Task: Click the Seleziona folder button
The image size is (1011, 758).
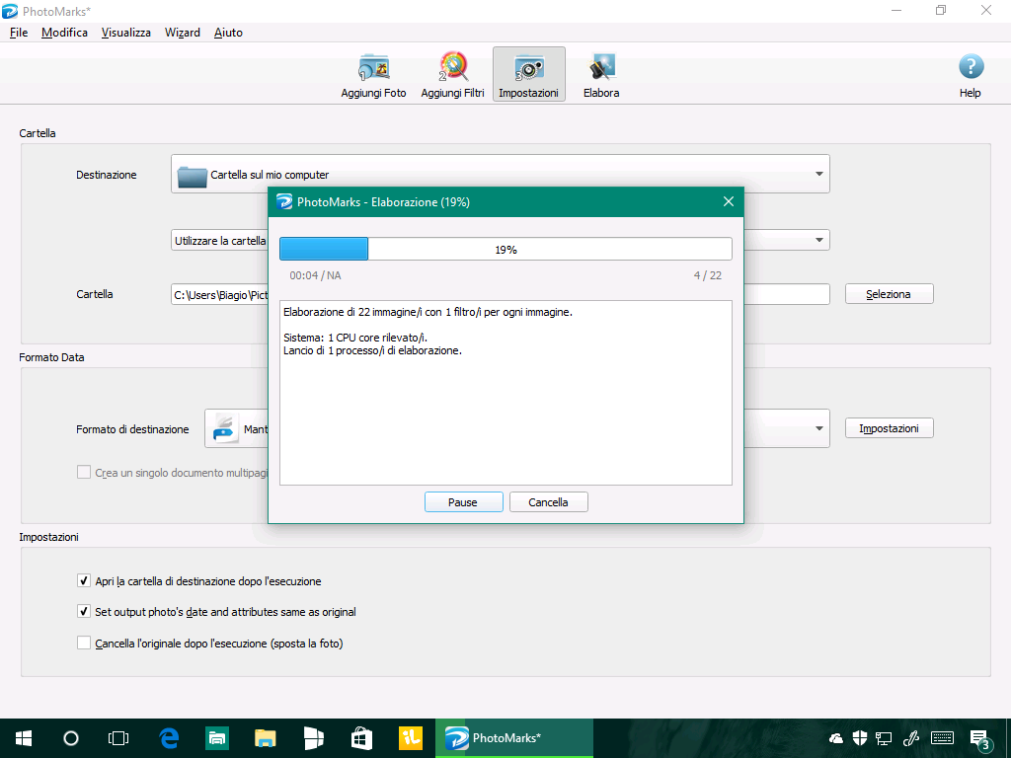Action: (x=890, y=294)
